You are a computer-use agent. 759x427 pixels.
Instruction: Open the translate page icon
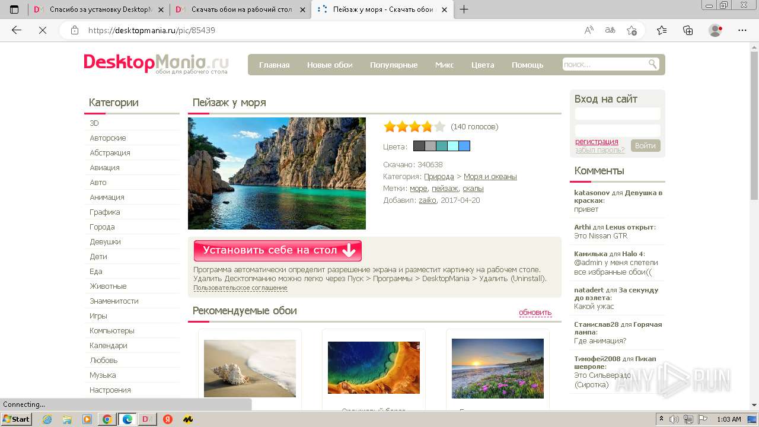(610, 30)
